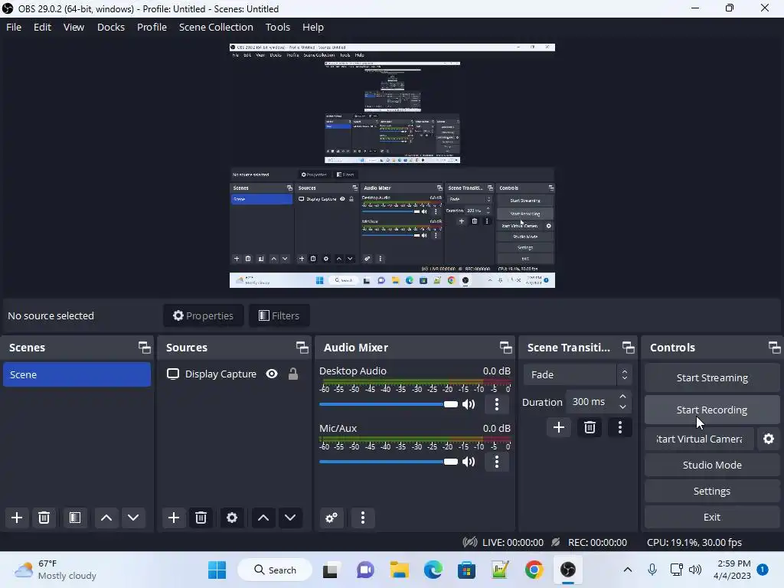Pop out the Audio Mixer dock
The width and height of the screenshot is (784, 588).
click(505, 348)
